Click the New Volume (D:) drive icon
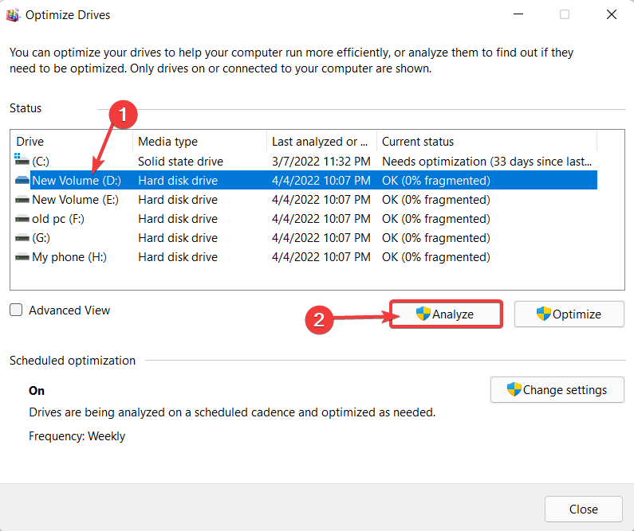 (x=22, y=181)
